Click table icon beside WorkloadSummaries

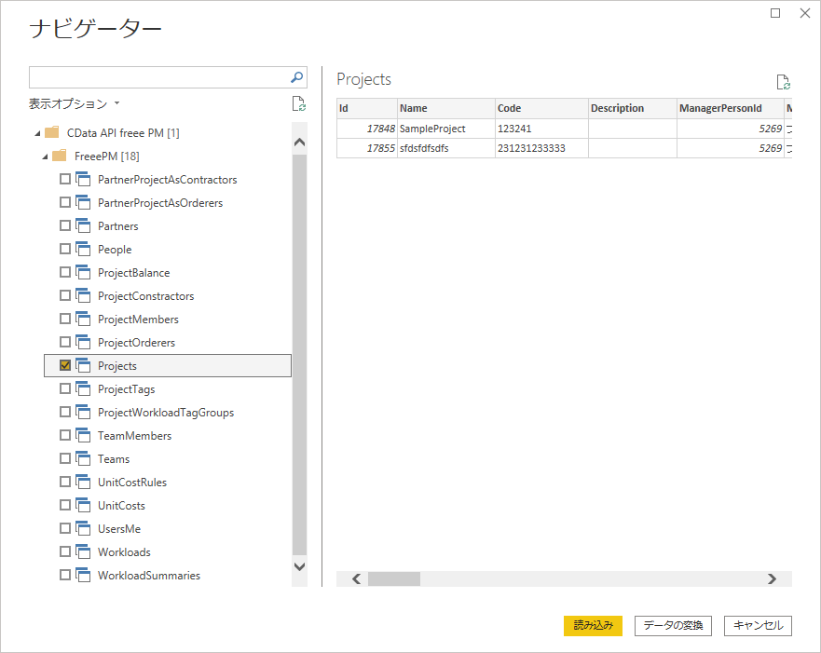coord(83,575)
